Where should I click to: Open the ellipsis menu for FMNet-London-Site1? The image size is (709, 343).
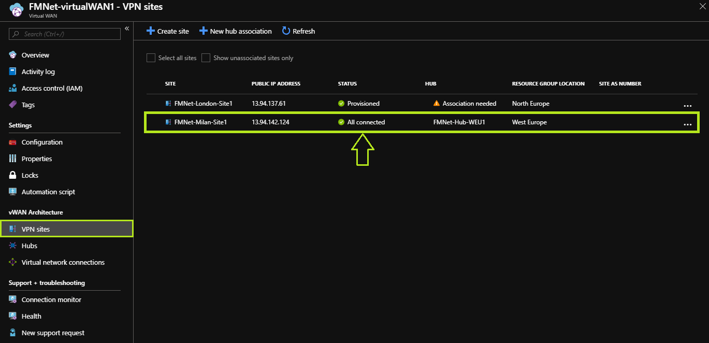coord(688,106)
